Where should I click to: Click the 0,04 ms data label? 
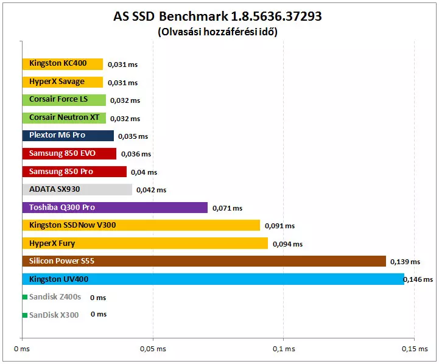(144, 172)
